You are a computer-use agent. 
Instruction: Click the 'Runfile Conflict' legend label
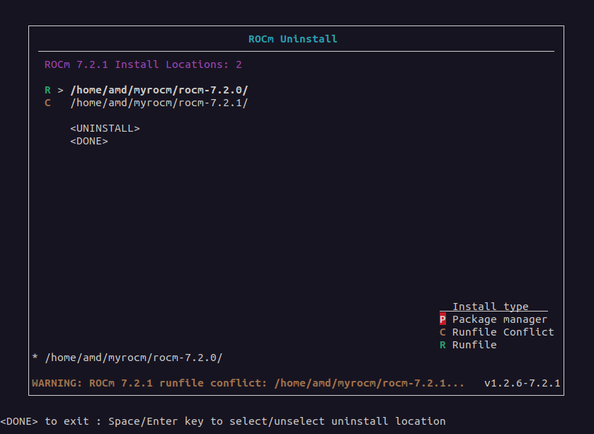pos(503,332)
